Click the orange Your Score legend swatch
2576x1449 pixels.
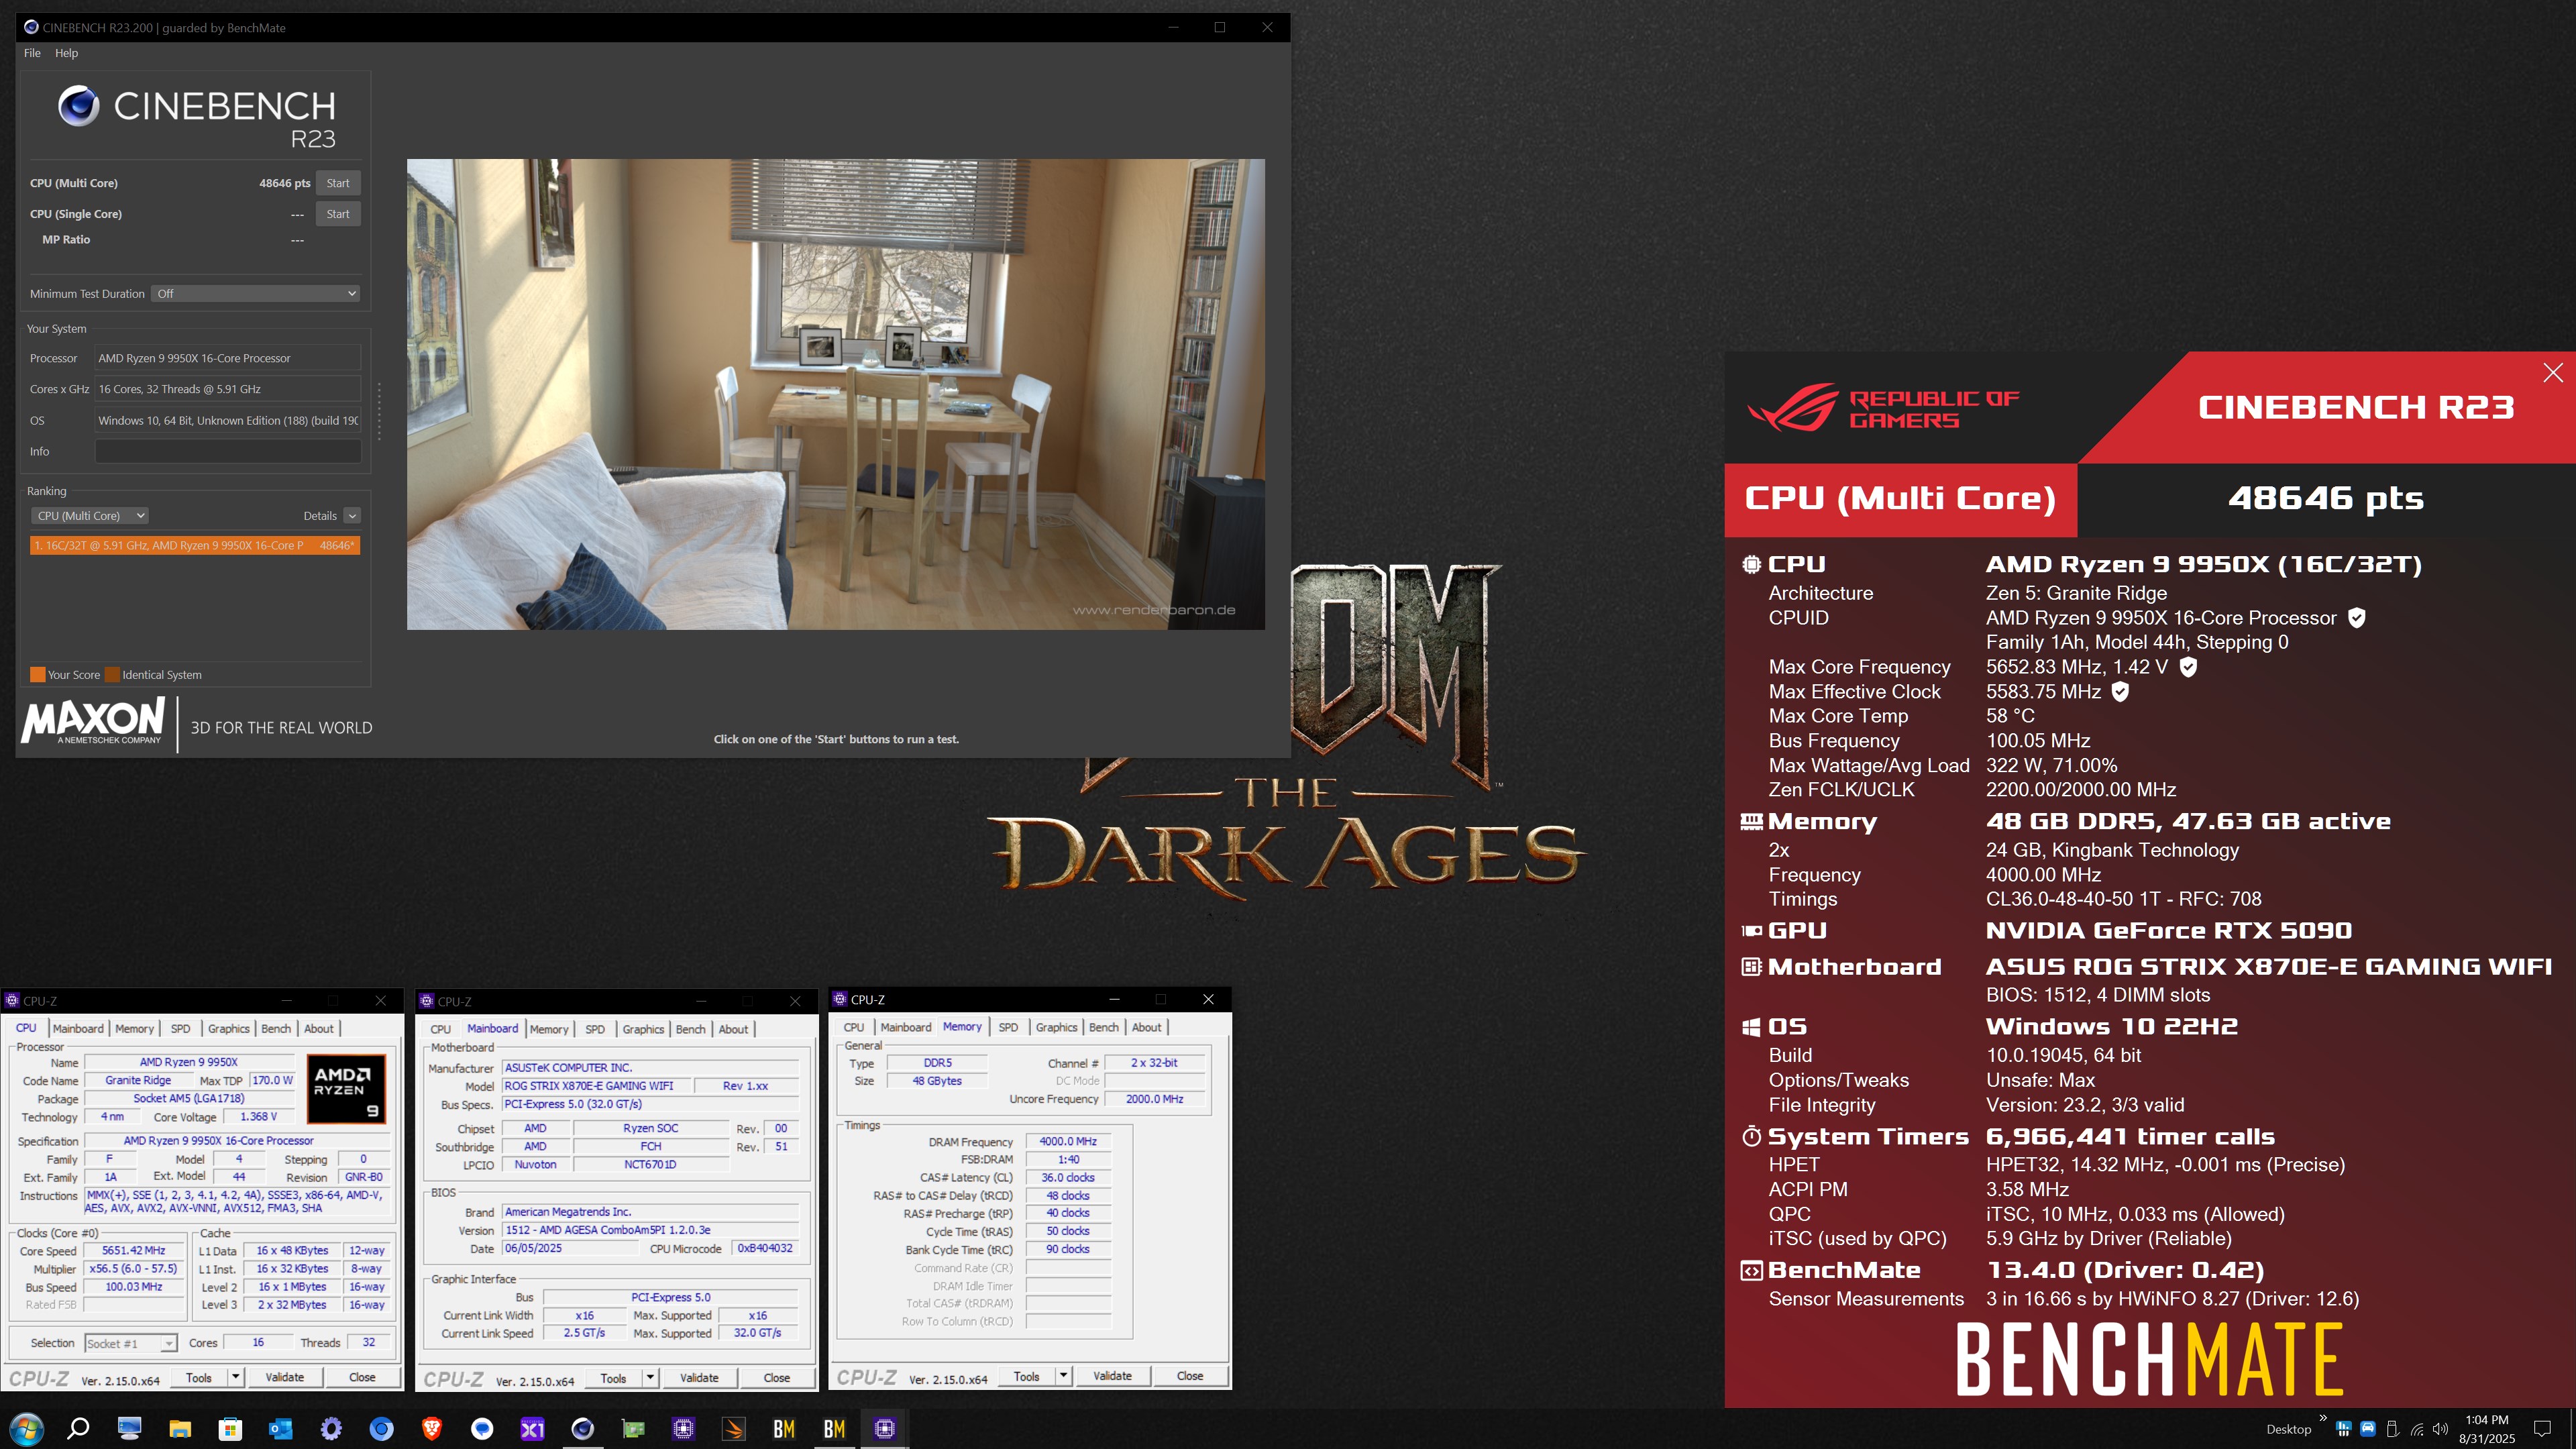click(38, 675)
